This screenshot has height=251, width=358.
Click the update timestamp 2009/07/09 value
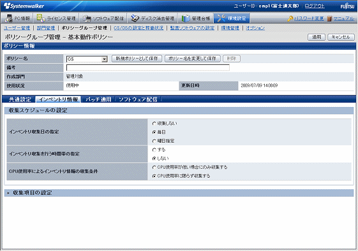(x=259, y=85)
